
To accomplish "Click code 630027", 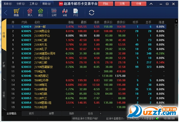I will pos(26,40).
